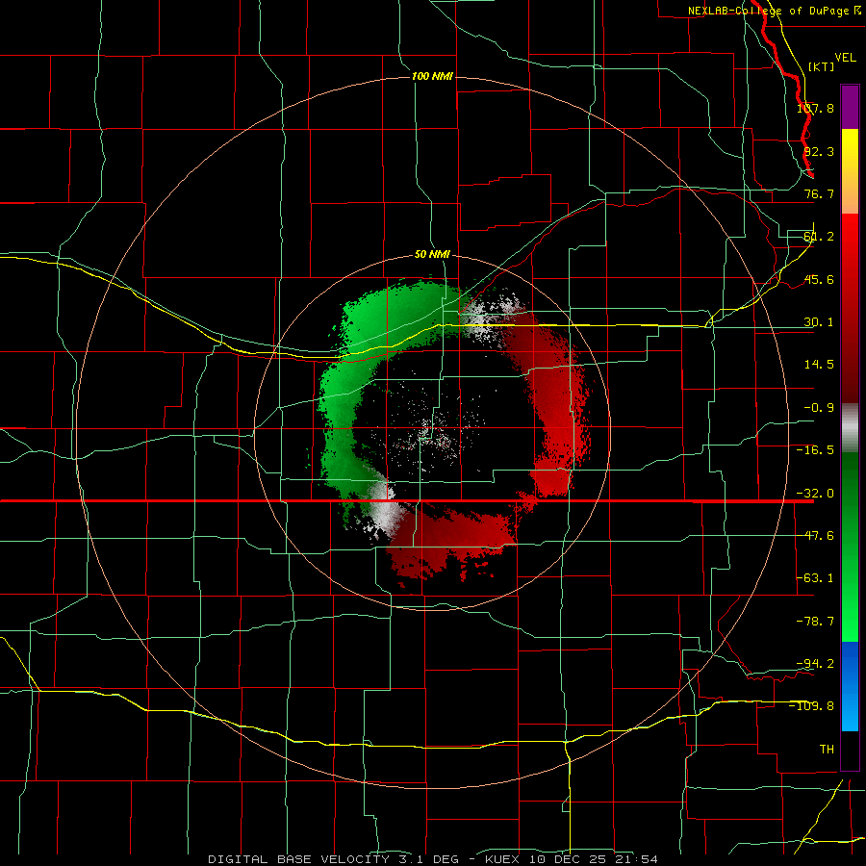Click the 100 NMI range ring label
The width and height of the screenshot is (866, 866).
pos(432,76)
